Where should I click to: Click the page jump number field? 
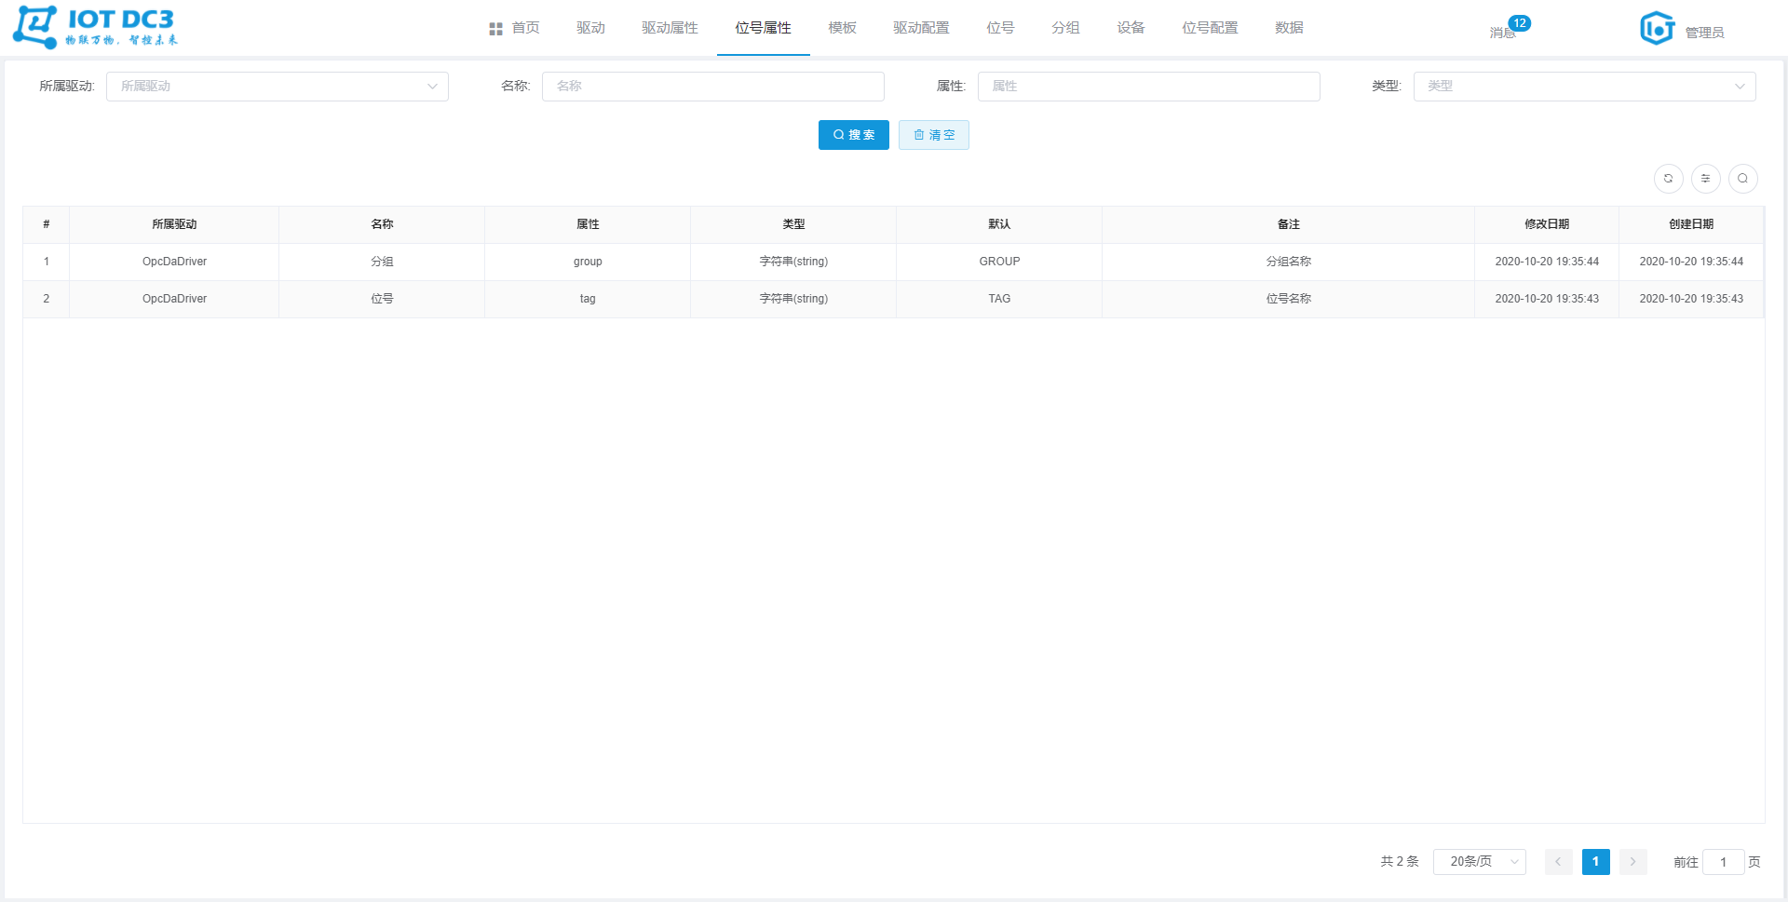1723,862
